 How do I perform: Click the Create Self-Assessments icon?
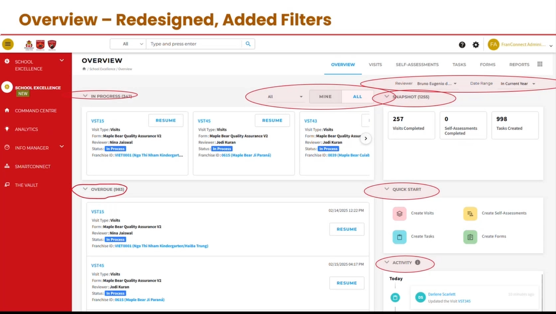470,213
